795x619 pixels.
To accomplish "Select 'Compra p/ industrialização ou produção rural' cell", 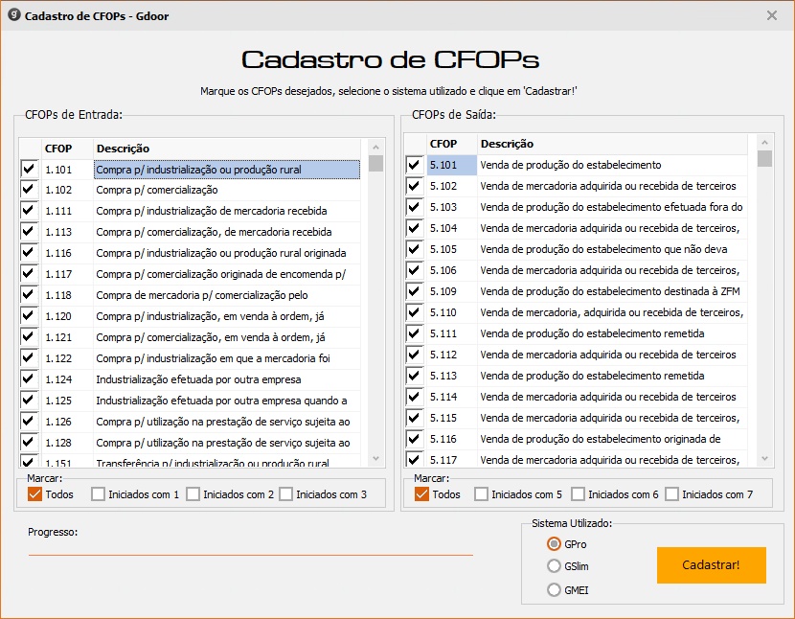I will coord(227,170).
